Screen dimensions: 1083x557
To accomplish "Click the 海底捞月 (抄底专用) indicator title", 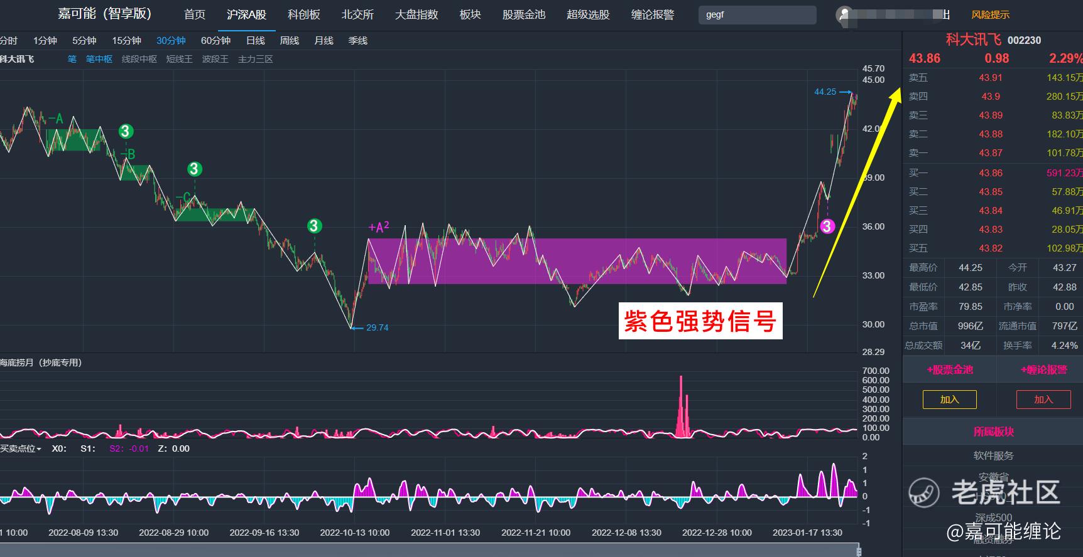I will (x=41, y=363).
